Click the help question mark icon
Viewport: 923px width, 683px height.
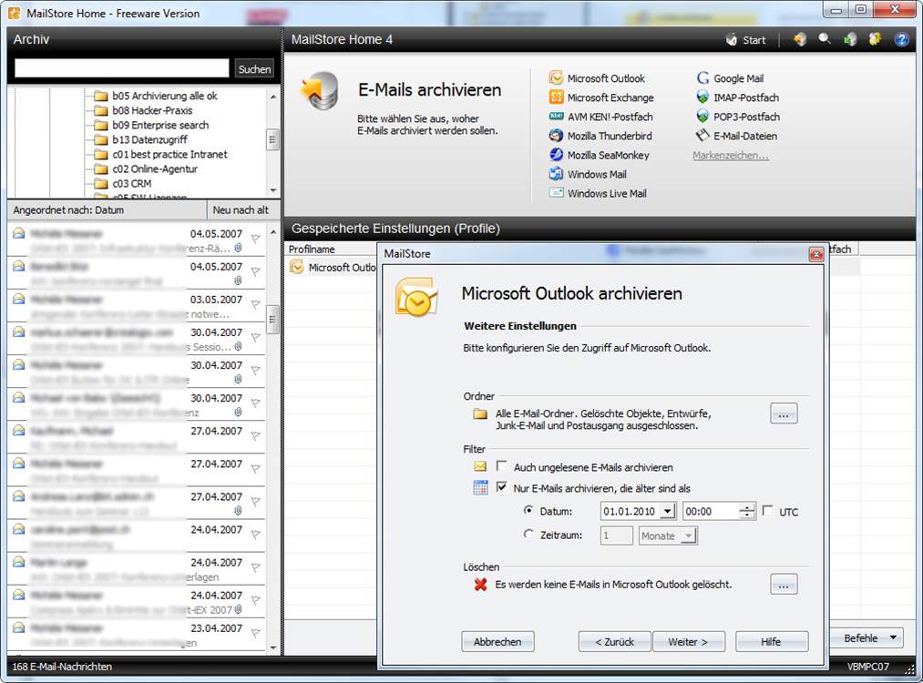tap(901, 39)
